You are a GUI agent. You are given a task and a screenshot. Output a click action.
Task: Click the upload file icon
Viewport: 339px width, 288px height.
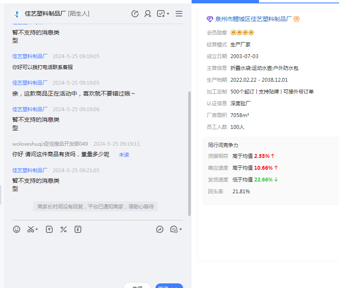(49, 229)
